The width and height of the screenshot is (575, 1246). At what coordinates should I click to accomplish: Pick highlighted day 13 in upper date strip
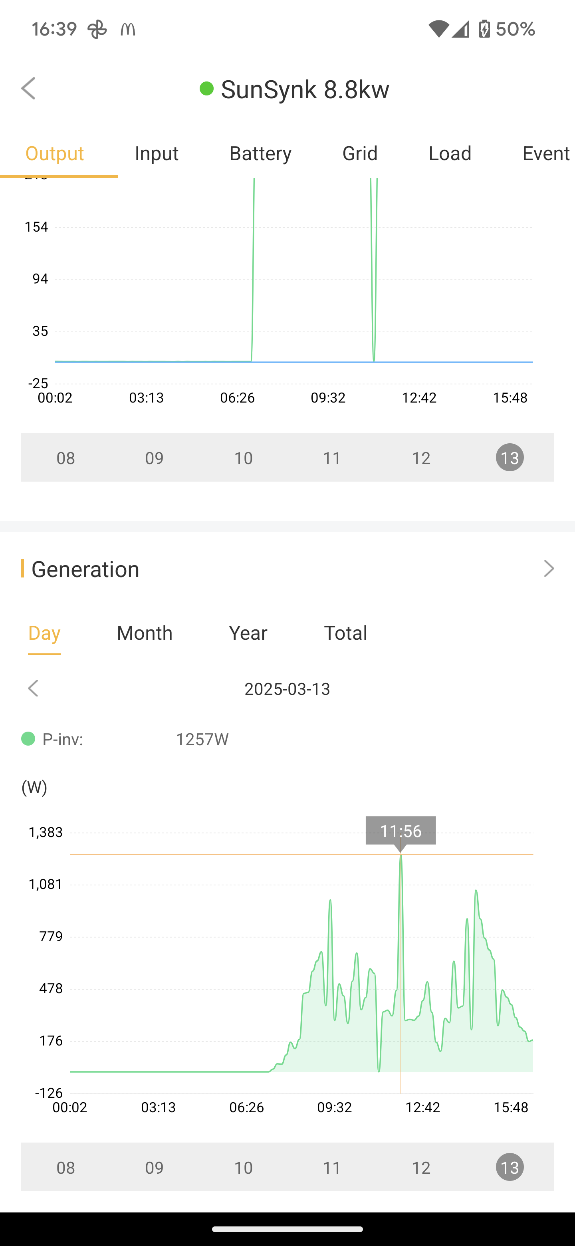(510, 458)
